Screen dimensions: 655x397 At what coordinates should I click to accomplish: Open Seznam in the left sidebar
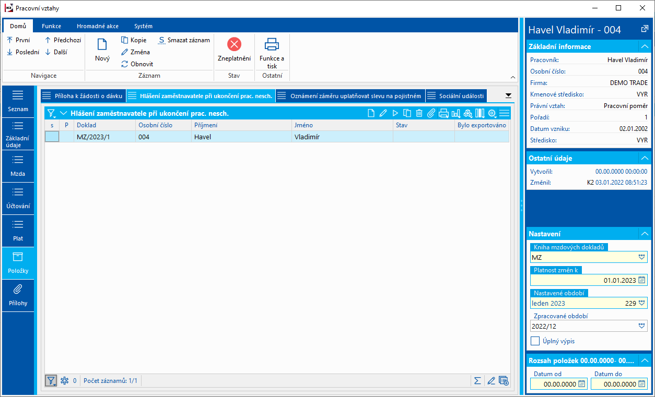point(18,101)
